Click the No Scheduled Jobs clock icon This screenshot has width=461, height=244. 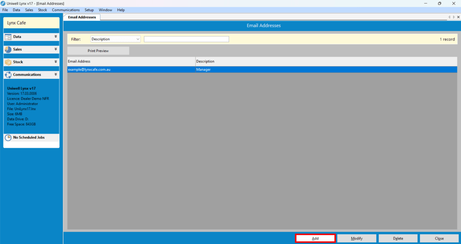8,138
